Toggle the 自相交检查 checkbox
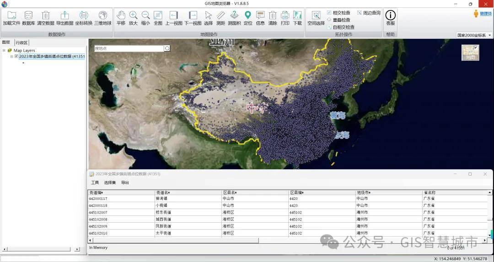The height and width of the screenshot is (262, 494). [x=329, y=27]
